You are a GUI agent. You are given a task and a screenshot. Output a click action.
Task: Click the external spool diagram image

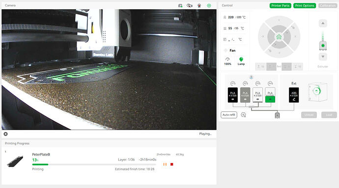[x=317, y=92]
